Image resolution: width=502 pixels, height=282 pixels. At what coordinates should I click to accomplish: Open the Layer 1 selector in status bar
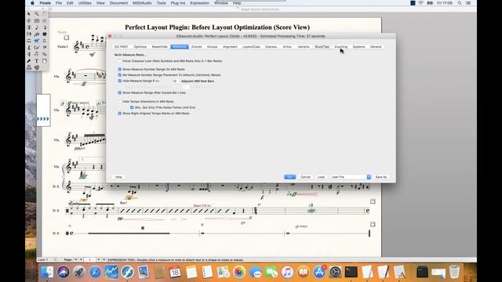pos(47,259)
